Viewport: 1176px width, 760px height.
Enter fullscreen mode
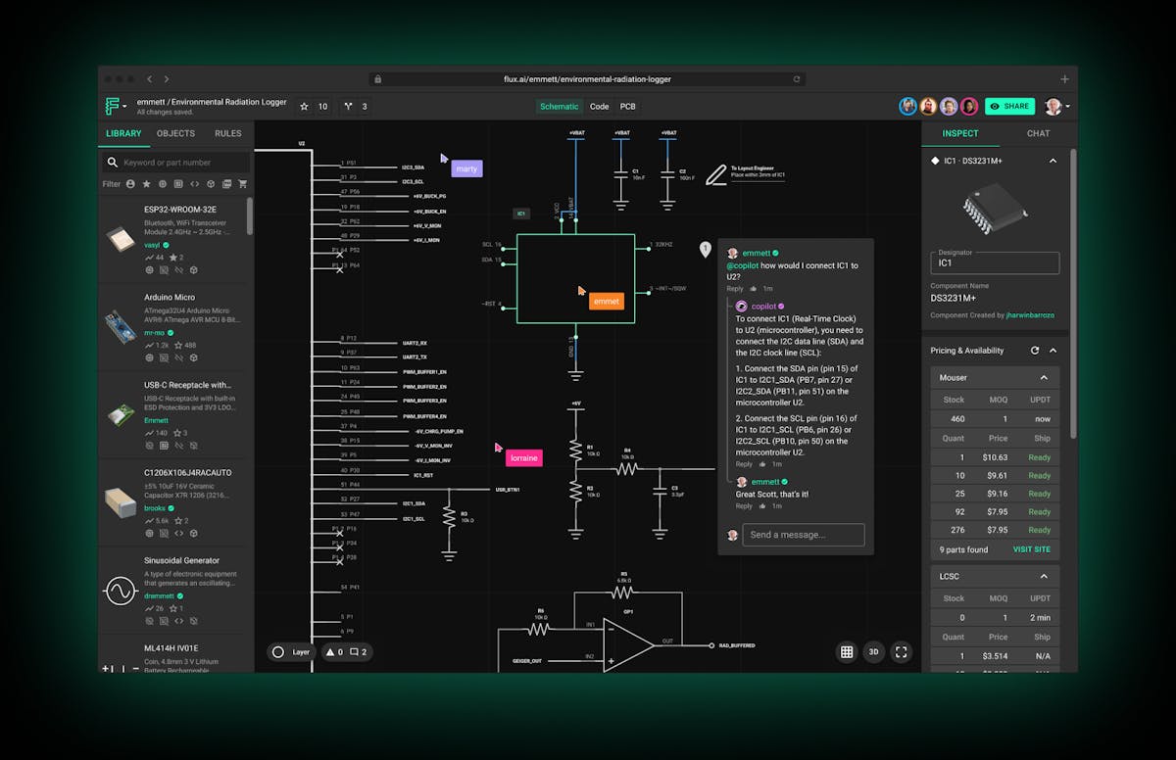pos(901,651)
